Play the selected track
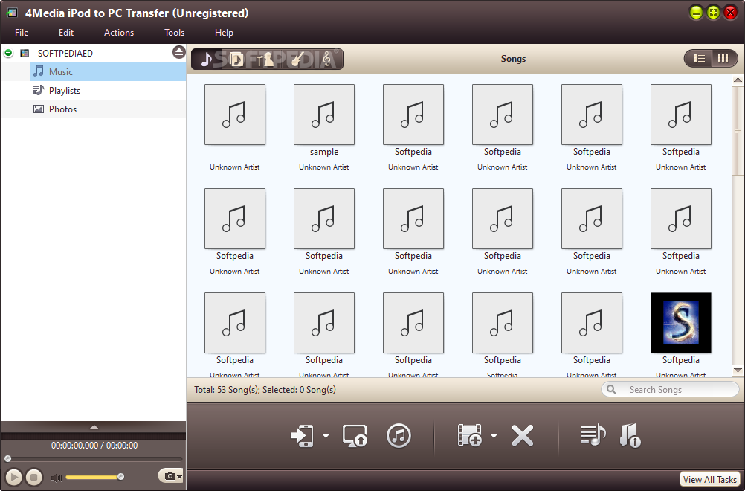745x491 pixels. point(14,477)
